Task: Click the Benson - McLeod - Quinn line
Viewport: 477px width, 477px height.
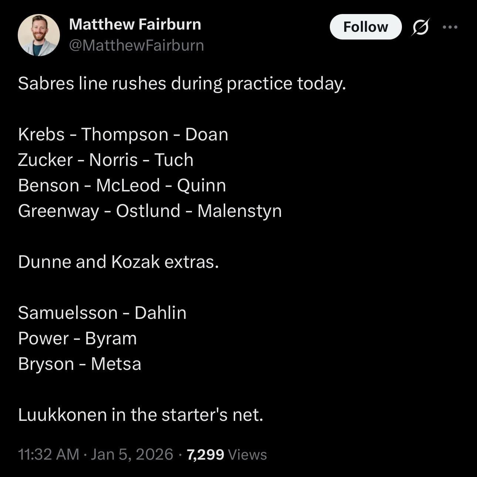Action: pos(122,185)
